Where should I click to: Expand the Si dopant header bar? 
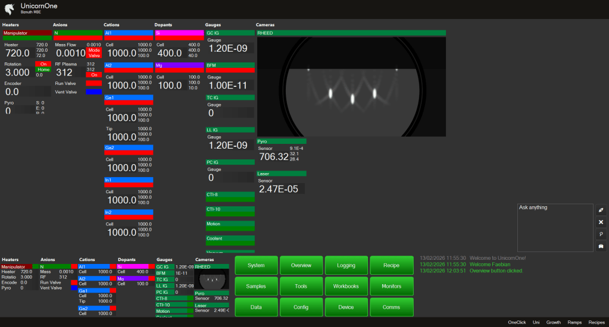pos(179,33)
